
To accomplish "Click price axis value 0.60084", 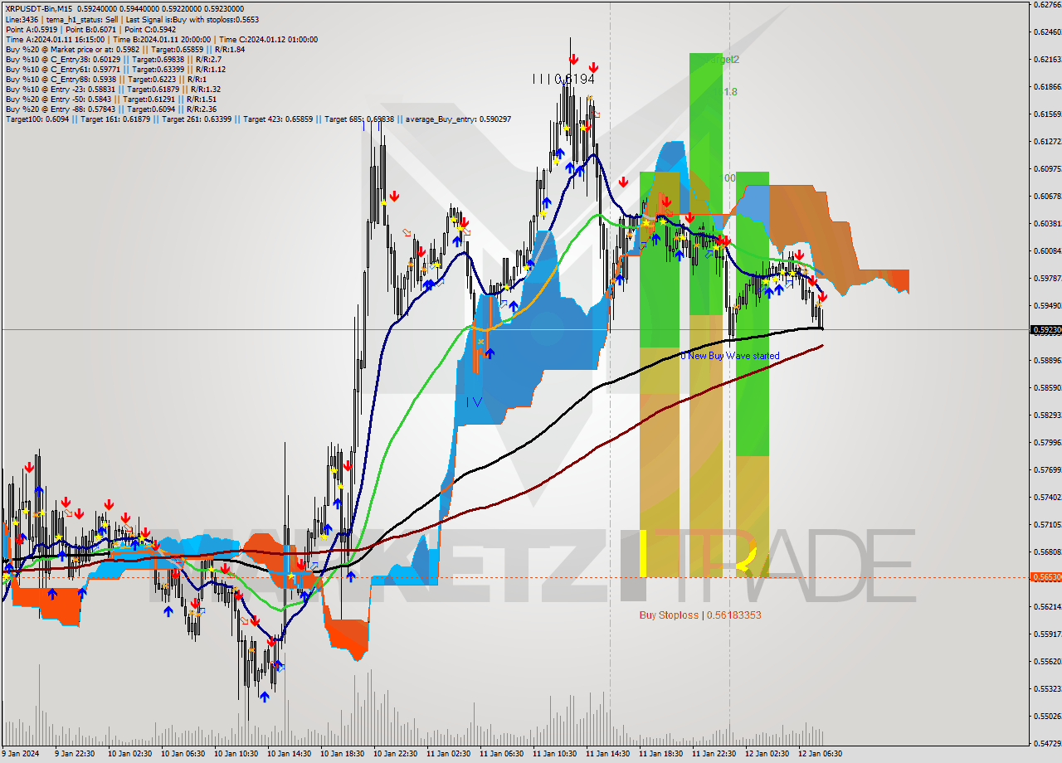I will point(1047,251).
